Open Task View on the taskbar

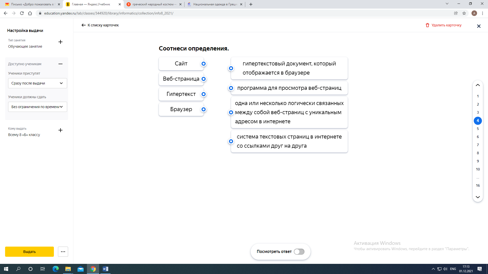coord(43,269)
